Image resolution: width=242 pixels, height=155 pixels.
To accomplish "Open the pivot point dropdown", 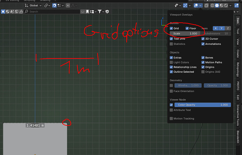I will (47, 6).
